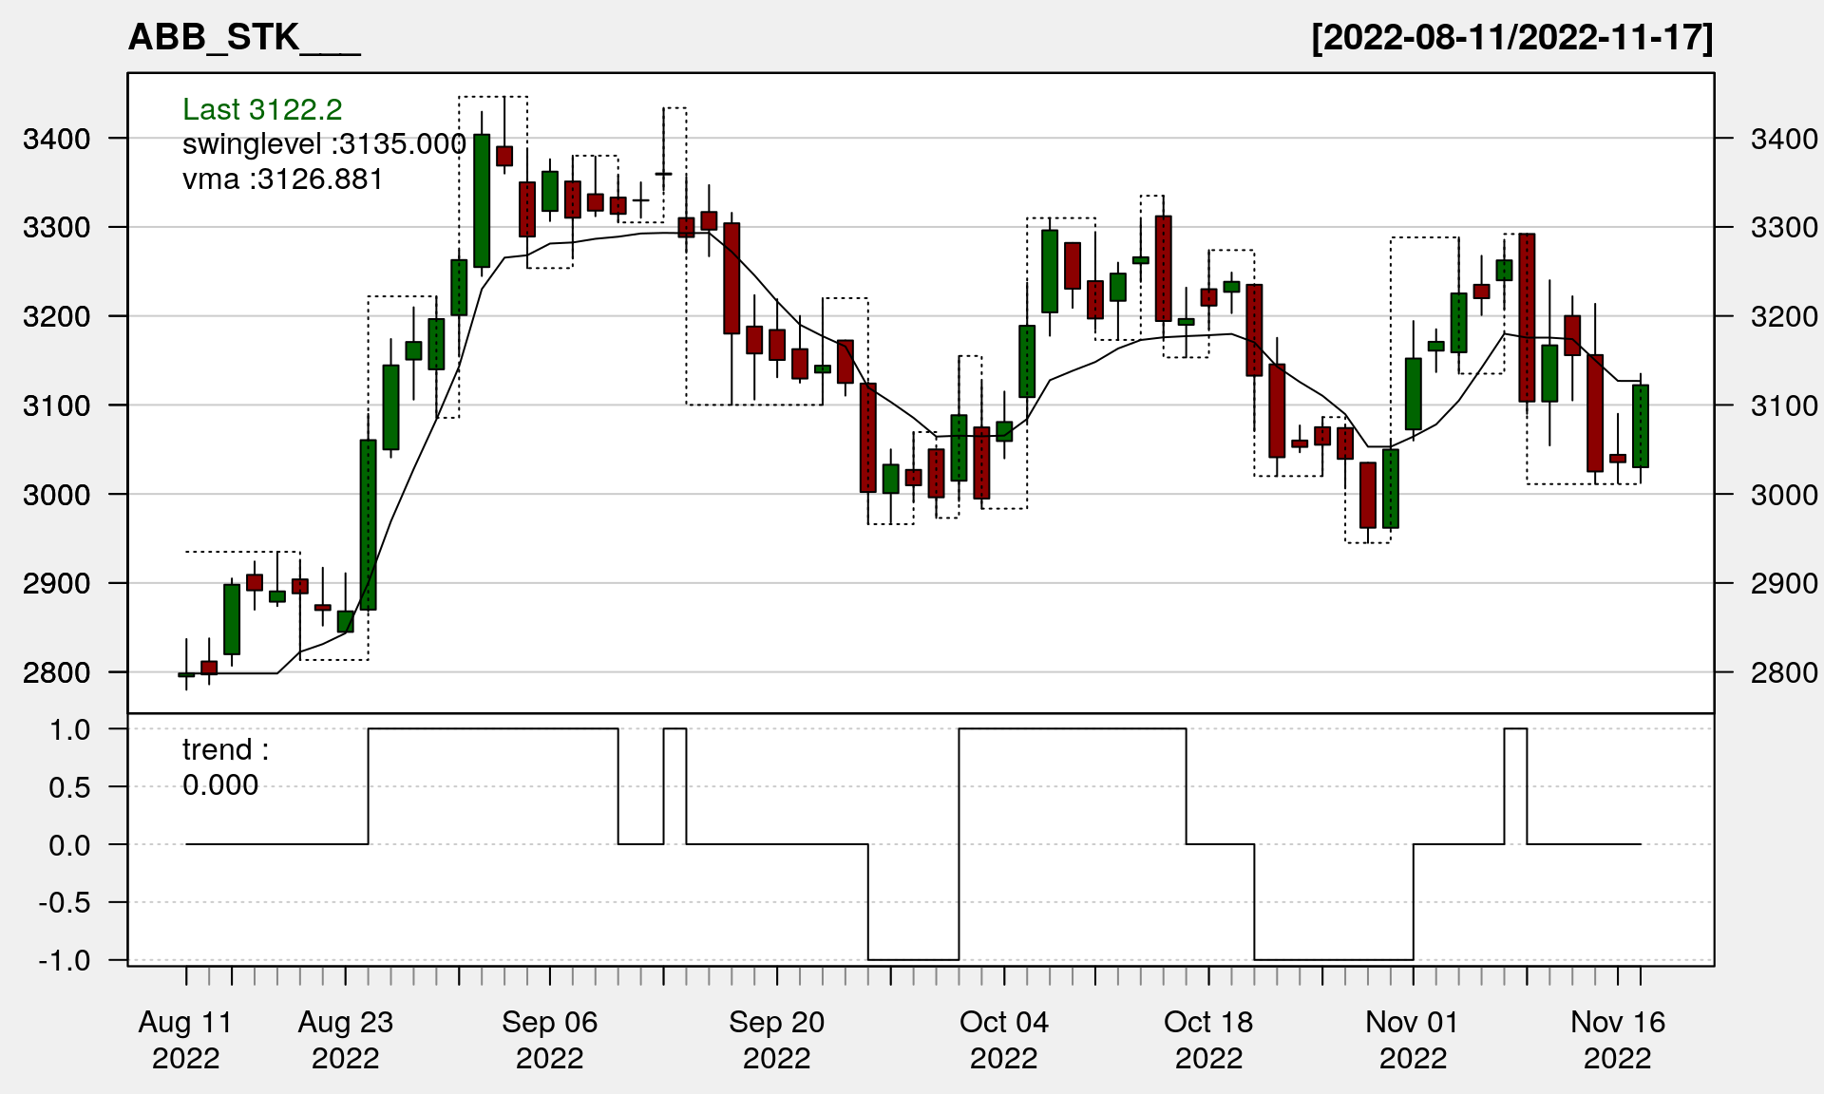The height and width of the screenshot is (1094, 1824).
Task: Click the 2800 label on right axis
Action: click(1783, 672)
